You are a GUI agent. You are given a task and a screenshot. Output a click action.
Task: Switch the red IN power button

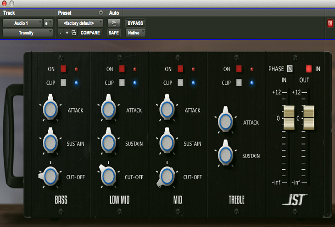(x=309, y=69)
